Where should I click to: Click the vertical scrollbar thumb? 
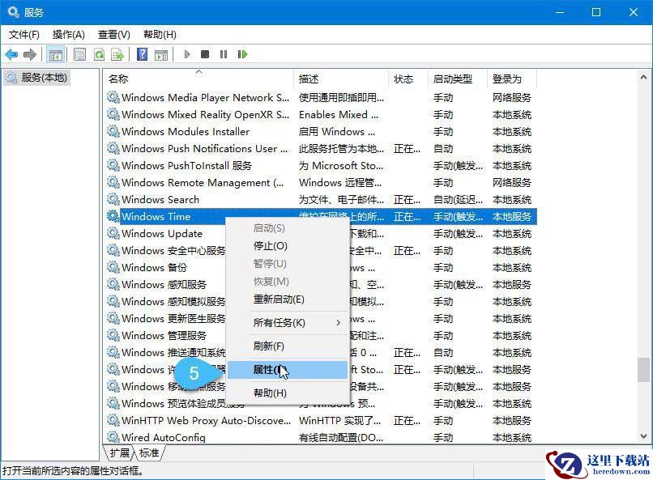point(643,369)
